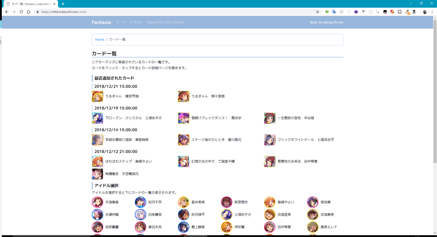
Task: Select idol 島原エレナ avatar
Action: 313,227
